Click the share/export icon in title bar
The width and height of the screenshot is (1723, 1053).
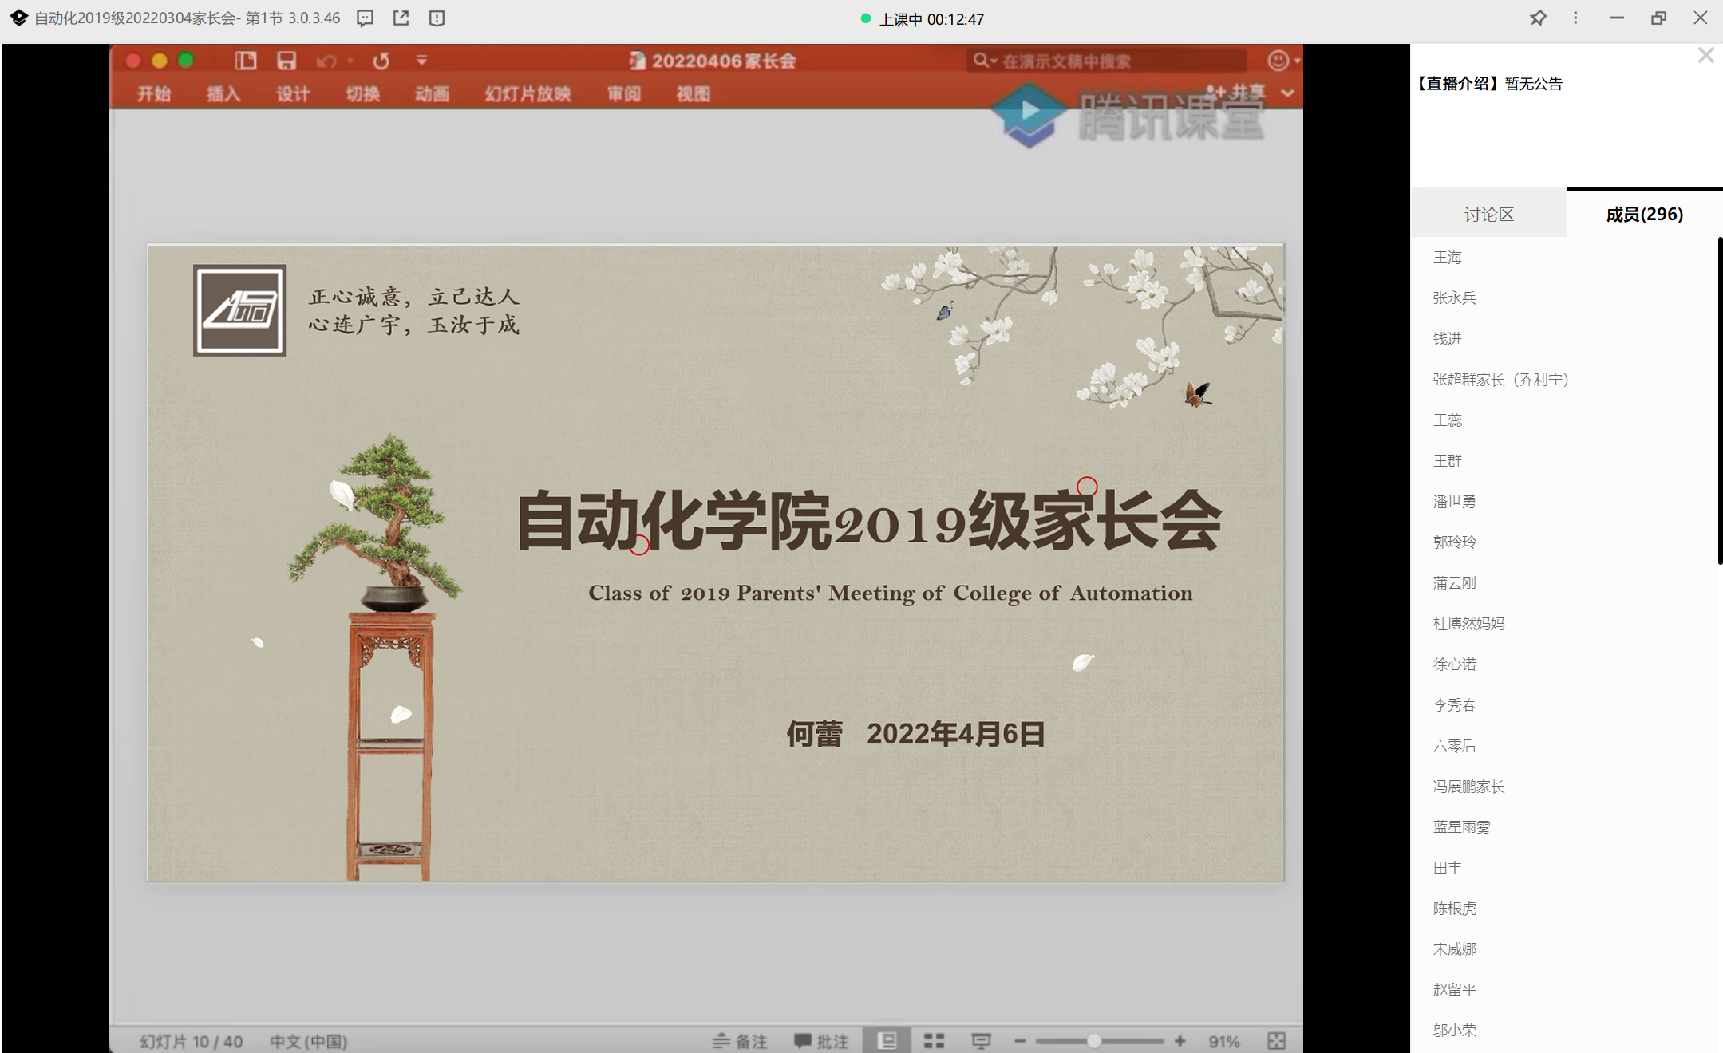401,18
